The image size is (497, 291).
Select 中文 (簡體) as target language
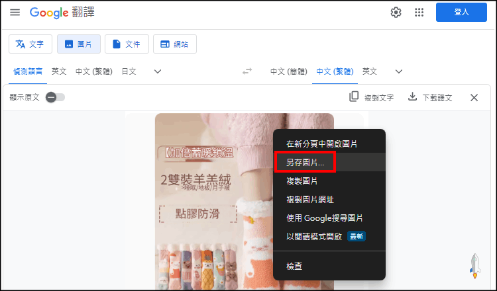tap(289, 71)
